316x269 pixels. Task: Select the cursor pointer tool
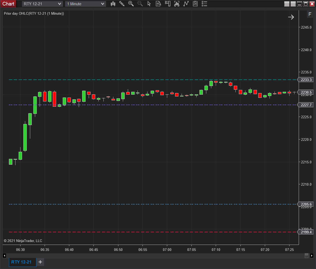[149, 4]
